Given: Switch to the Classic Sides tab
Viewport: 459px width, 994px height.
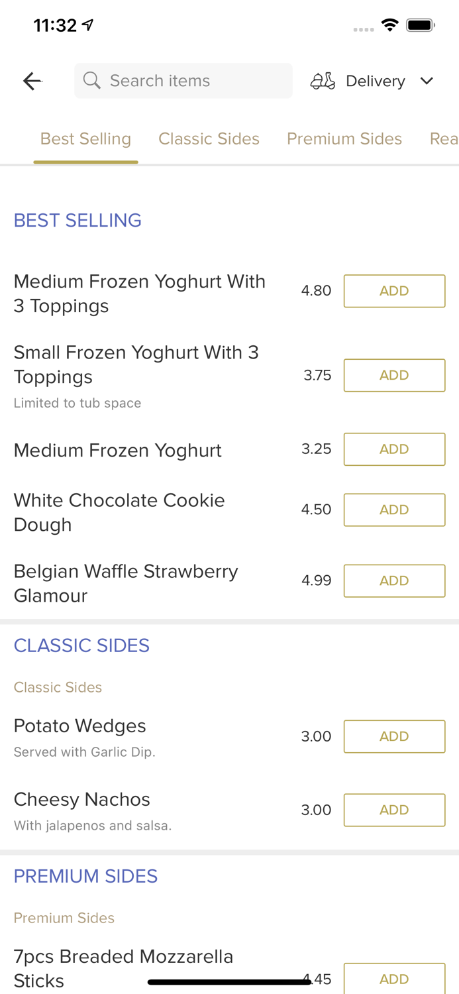Looking at the screenshot, I should coord(209,138).
